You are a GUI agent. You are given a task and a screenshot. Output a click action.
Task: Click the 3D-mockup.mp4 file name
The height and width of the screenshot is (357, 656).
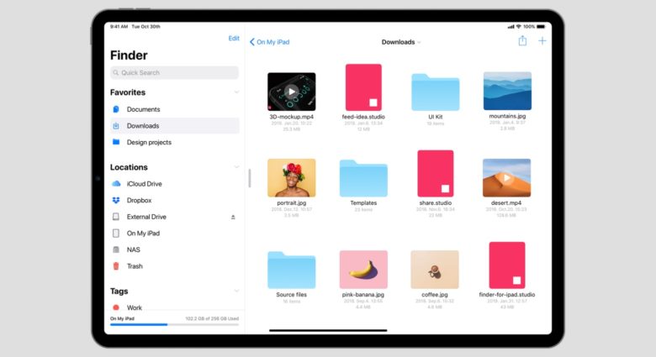[x=292, y=117]
